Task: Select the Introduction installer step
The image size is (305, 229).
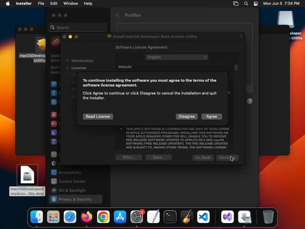Action: click(x=82, y=61)
